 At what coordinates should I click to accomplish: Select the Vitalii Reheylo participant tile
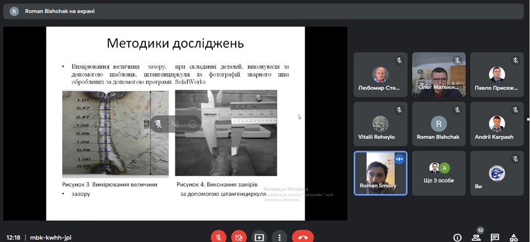pos(380,123)
